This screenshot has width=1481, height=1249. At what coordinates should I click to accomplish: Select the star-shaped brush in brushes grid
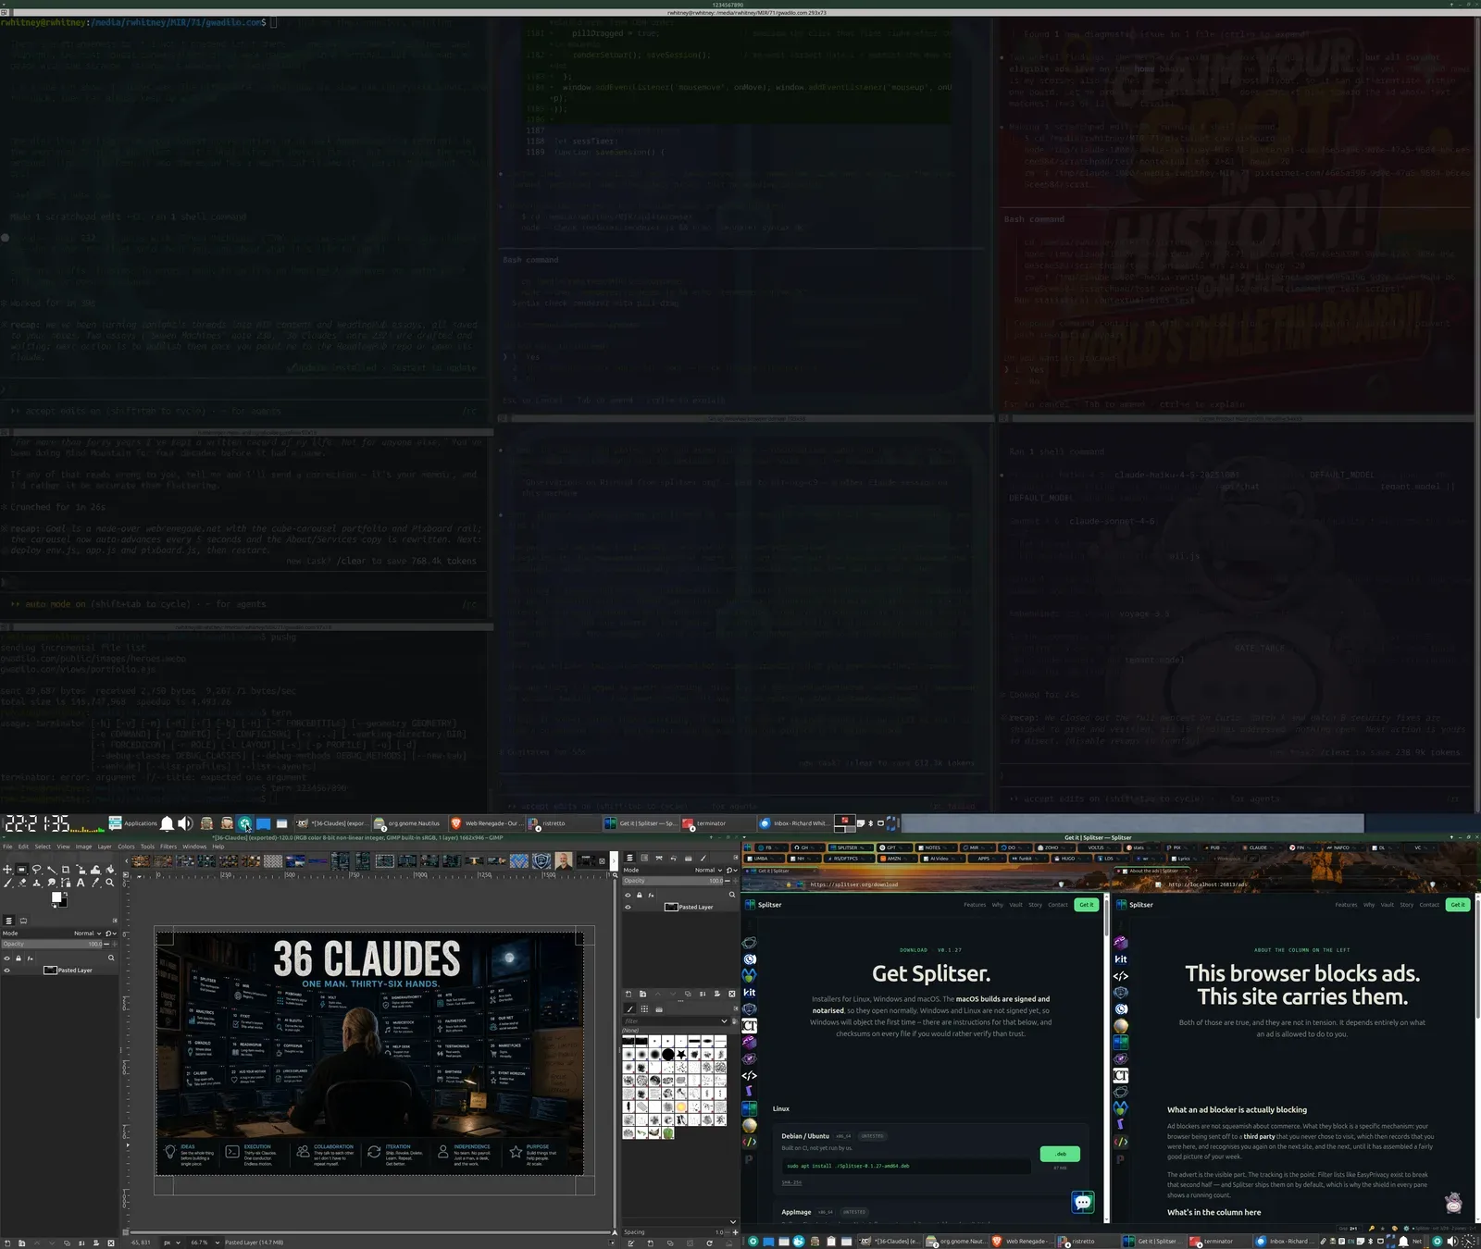(x=681, y=1054)
